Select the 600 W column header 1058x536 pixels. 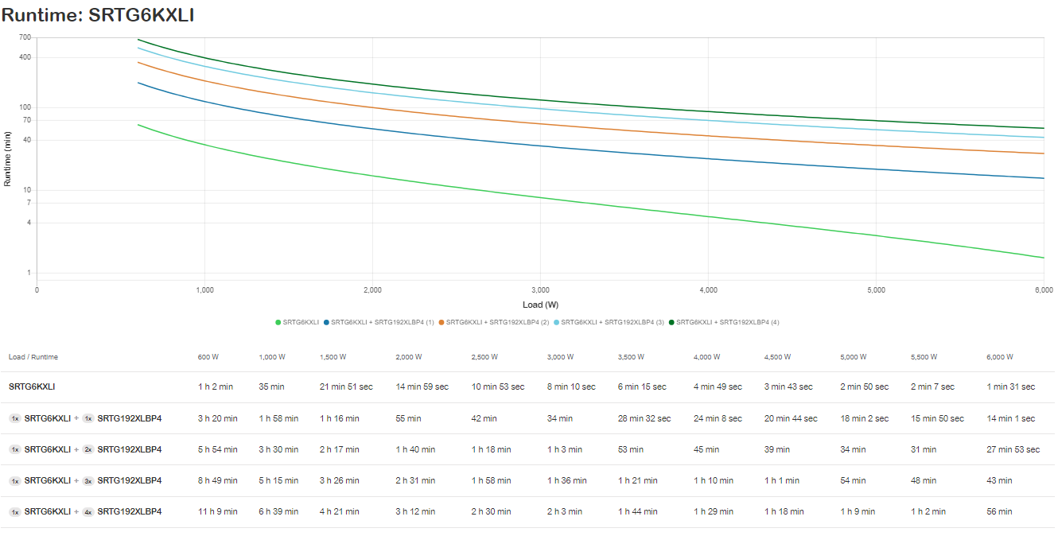coord(208,357)
